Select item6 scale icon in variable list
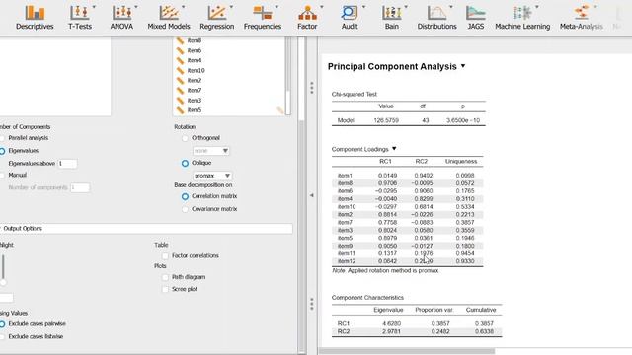 pyautogui.click(x=180, y=50)
